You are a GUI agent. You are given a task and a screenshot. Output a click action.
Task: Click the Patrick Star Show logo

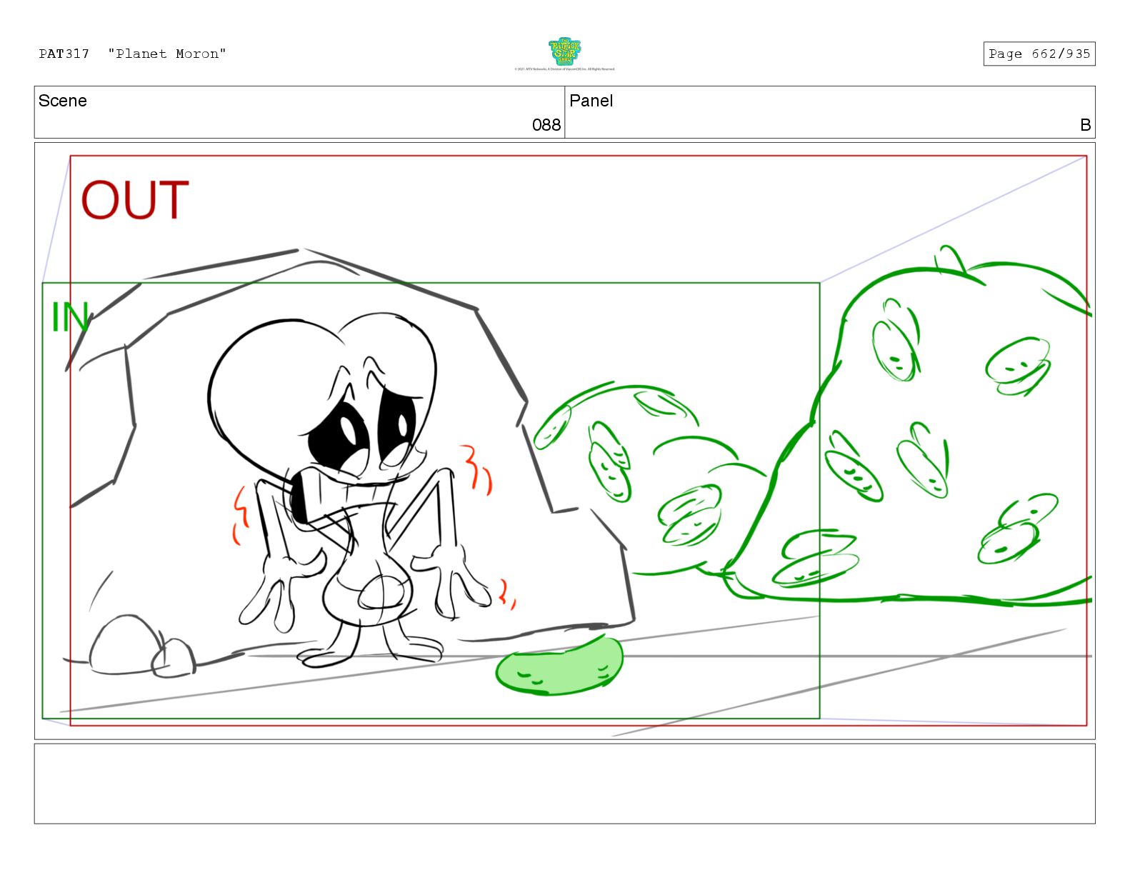pyautogui.click(x=564, y=51)
